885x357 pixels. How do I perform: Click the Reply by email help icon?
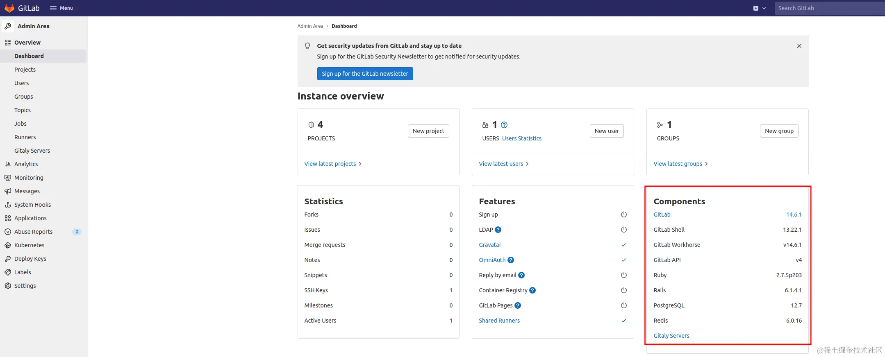pos(521,275)
